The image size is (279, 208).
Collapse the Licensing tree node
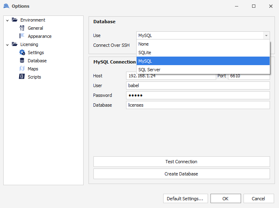pos(7,44)
